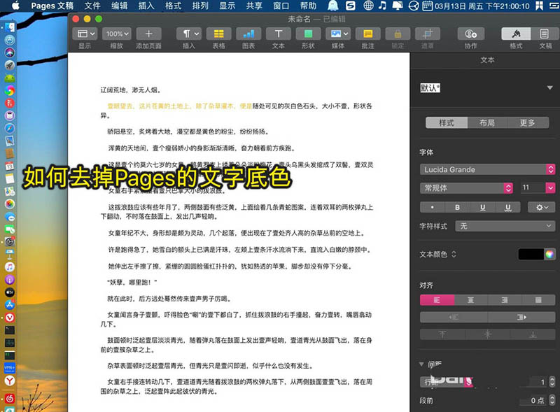Click the 添加页面 plus icon
Image resolution: width=560 pixels, height=412 pixels.
pos(148,34)
